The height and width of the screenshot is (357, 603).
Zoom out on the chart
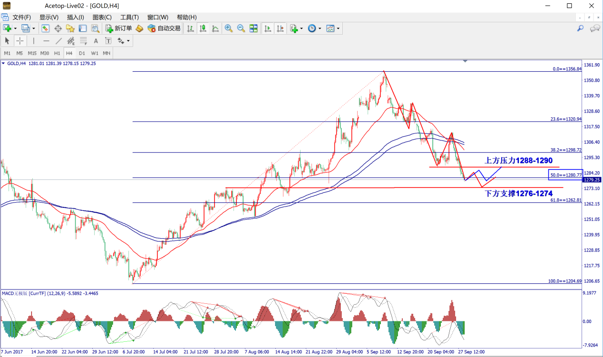[241, 28]
